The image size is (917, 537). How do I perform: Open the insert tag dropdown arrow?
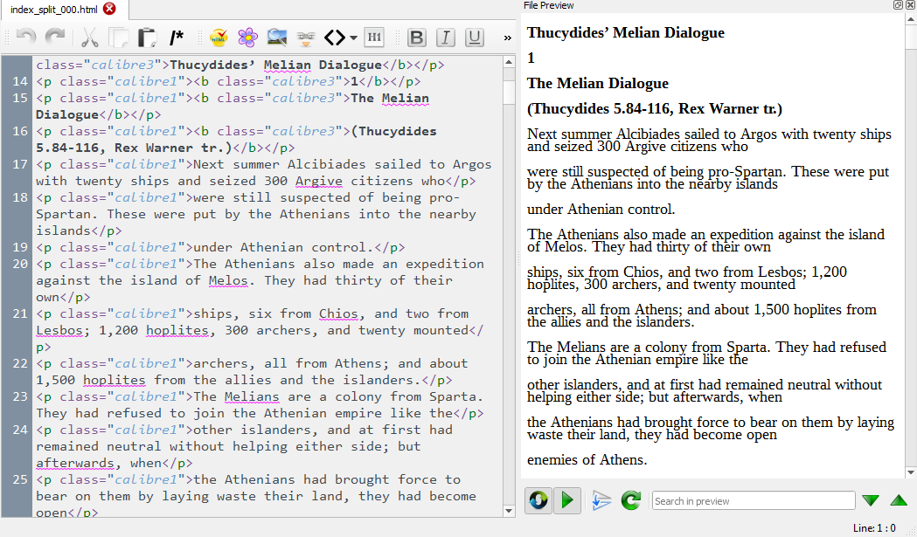(353, 38)
